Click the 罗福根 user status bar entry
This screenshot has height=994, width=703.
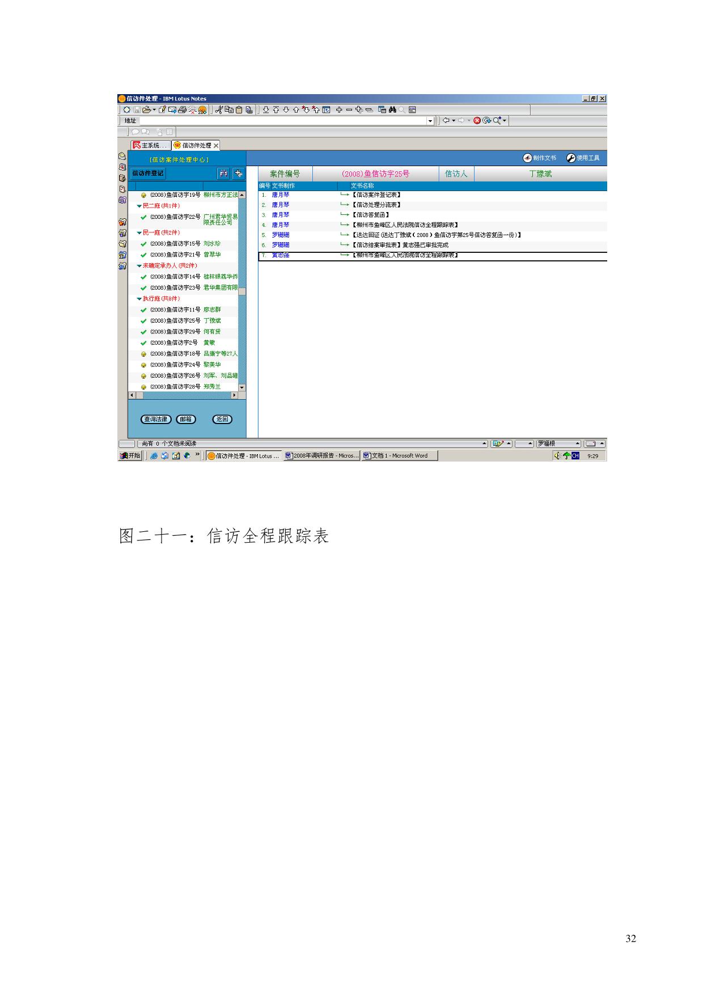pyautogui.click(x=558, y=444)
